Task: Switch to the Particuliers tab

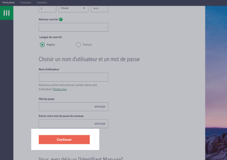Action: pos(8,3)
